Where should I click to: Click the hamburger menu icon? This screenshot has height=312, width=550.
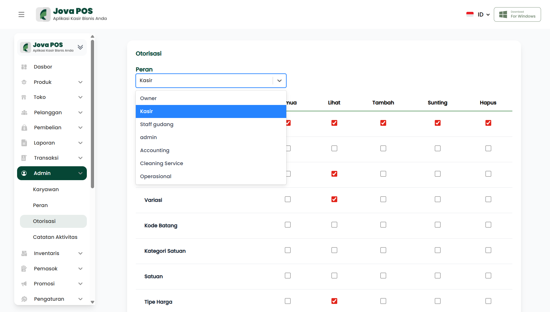click(21, 14)
